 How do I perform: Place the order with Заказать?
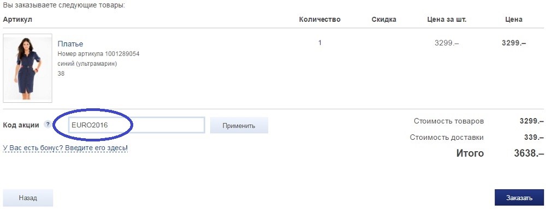(519, 198)
